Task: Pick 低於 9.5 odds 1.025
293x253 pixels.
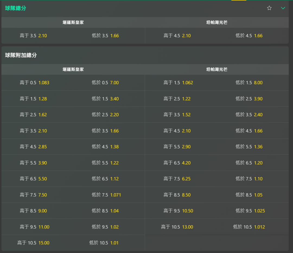Action: tap(250, 211)
